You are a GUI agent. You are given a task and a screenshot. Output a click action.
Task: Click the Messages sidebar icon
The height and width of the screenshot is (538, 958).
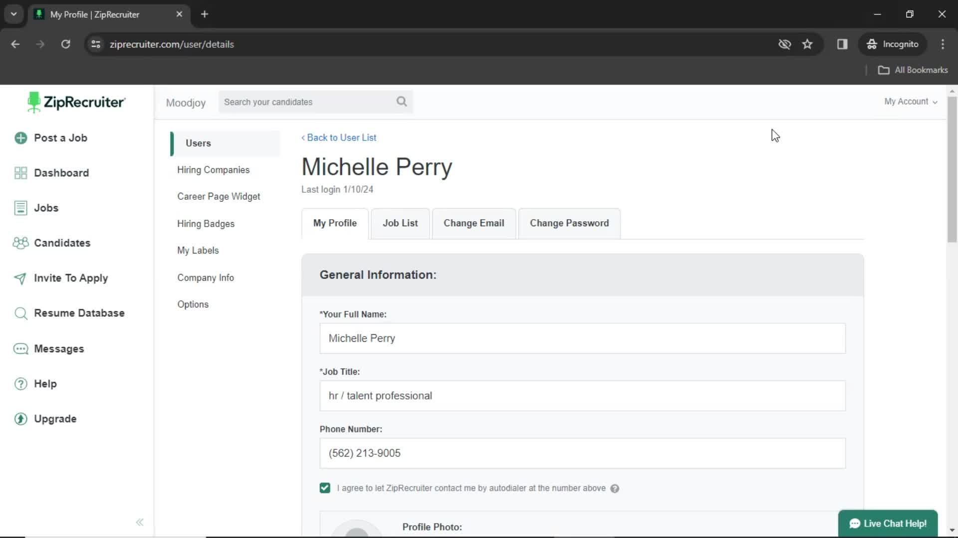20,348
